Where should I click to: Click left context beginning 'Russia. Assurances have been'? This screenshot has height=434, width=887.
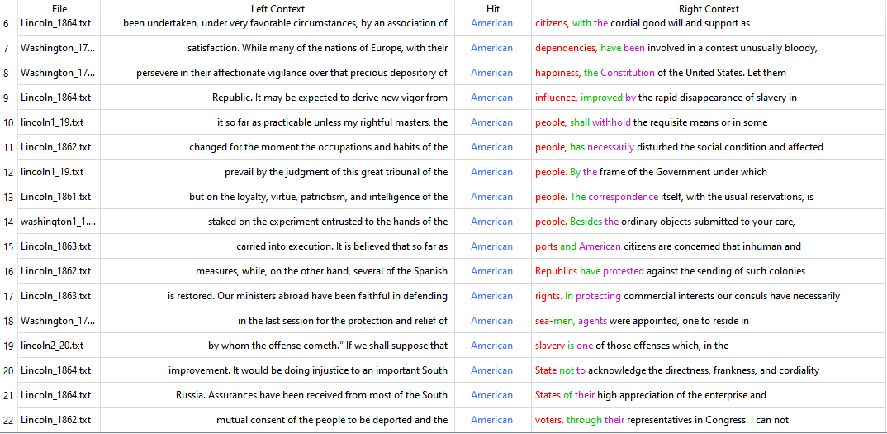311,395
